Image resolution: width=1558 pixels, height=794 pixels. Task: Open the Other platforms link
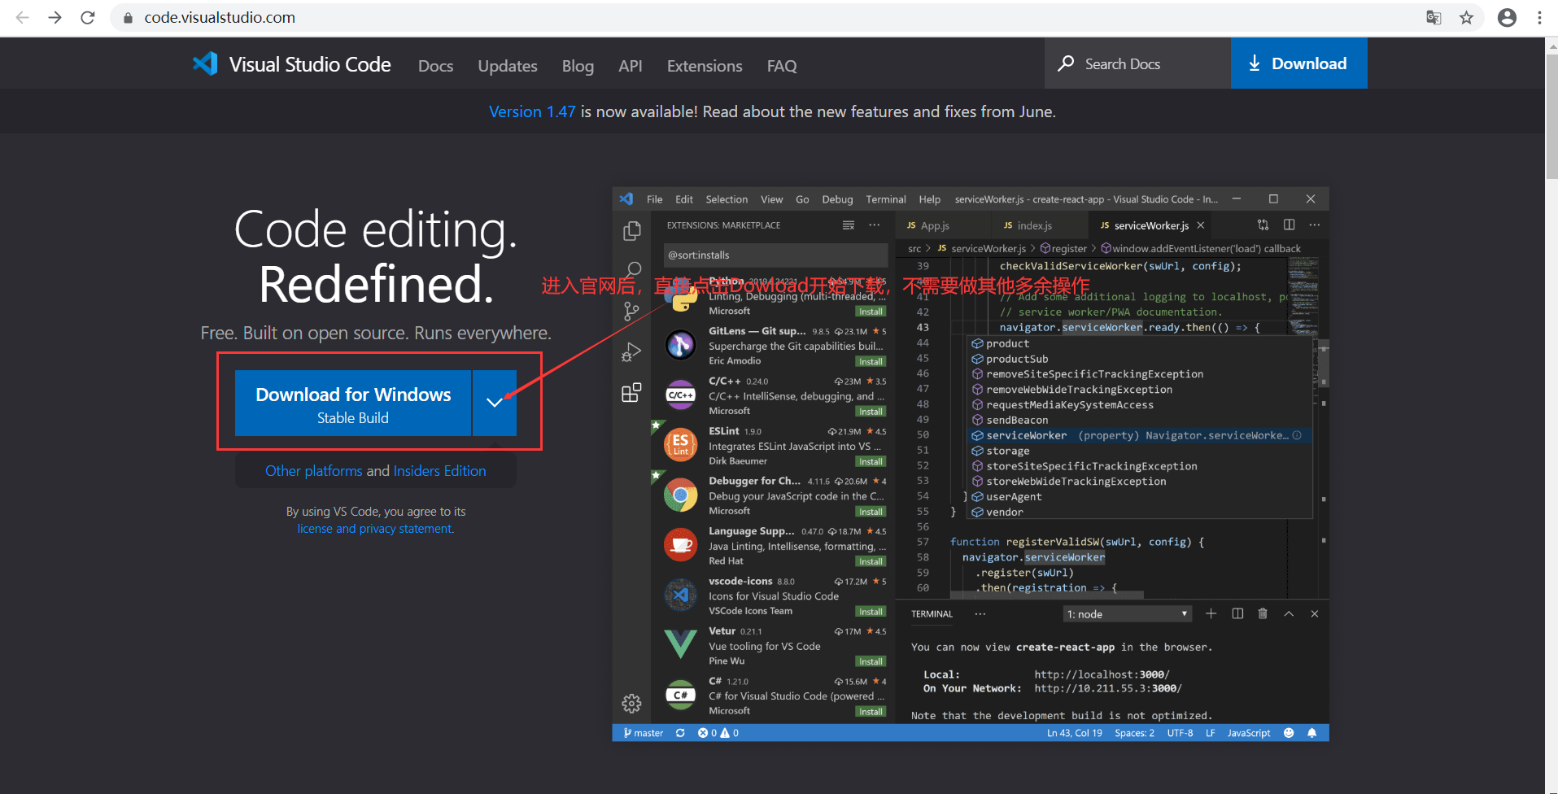tap(314, 471)
